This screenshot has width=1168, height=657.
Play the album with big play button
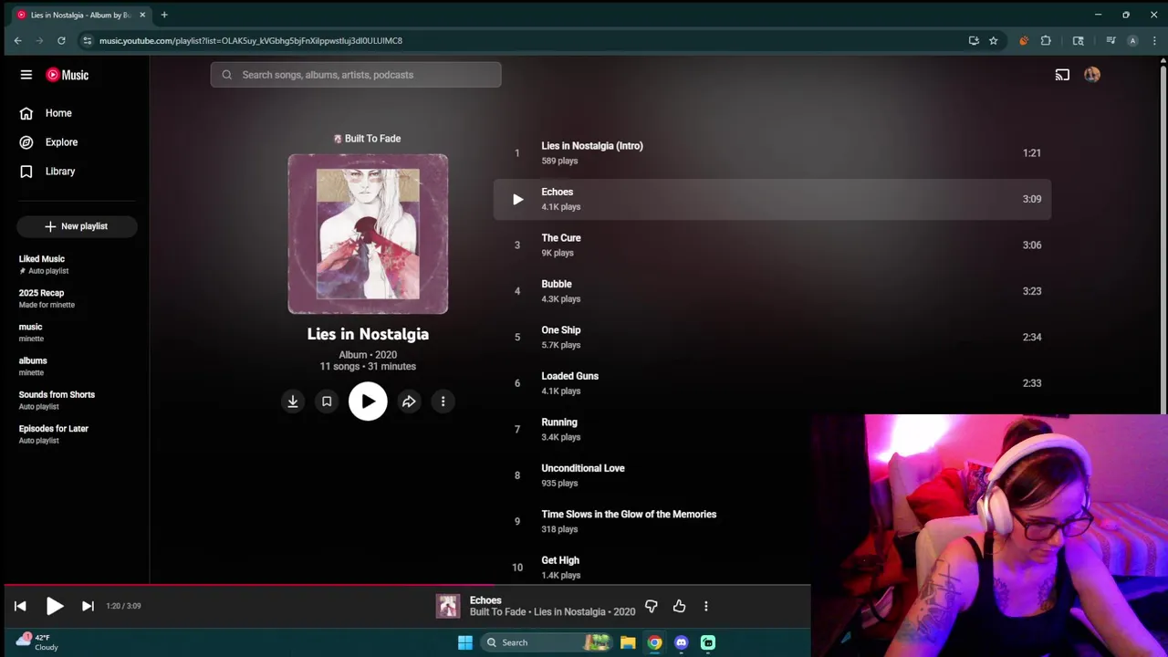[368, 401]
